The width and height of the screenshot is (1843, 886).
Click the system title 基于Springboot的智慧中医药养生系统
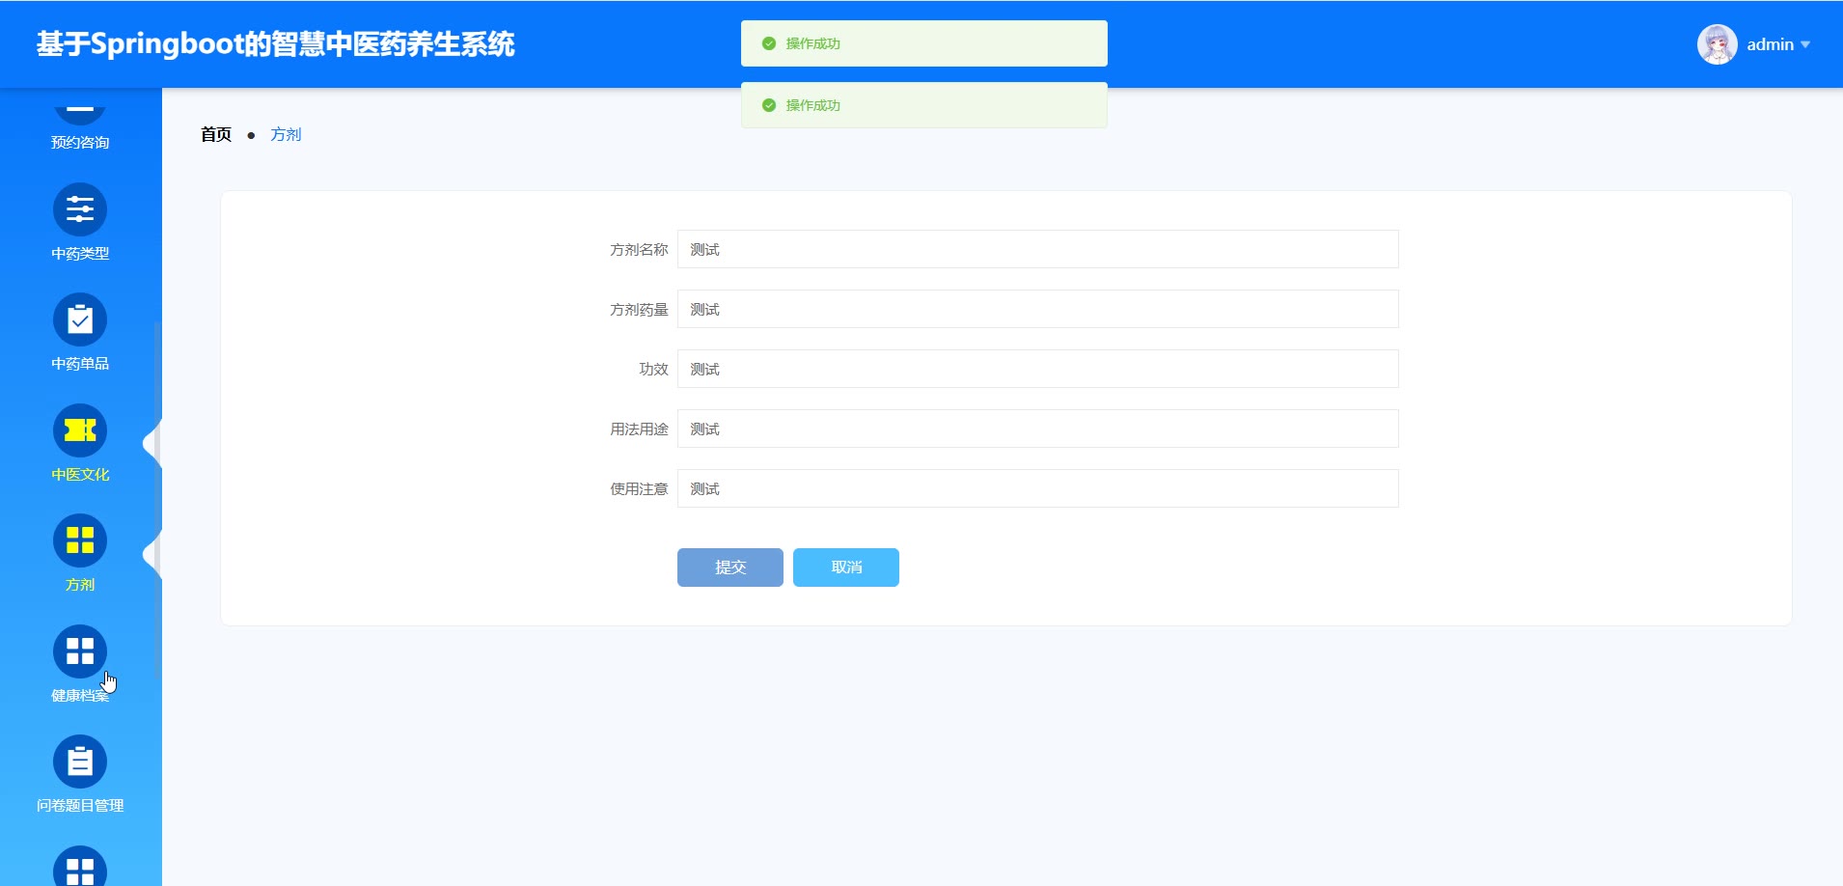coord(276,44)
